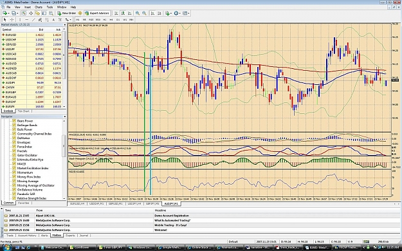Toggle the Navigator window star-folder icon
This screenshot has height=251, width=402.
[37, 13]
